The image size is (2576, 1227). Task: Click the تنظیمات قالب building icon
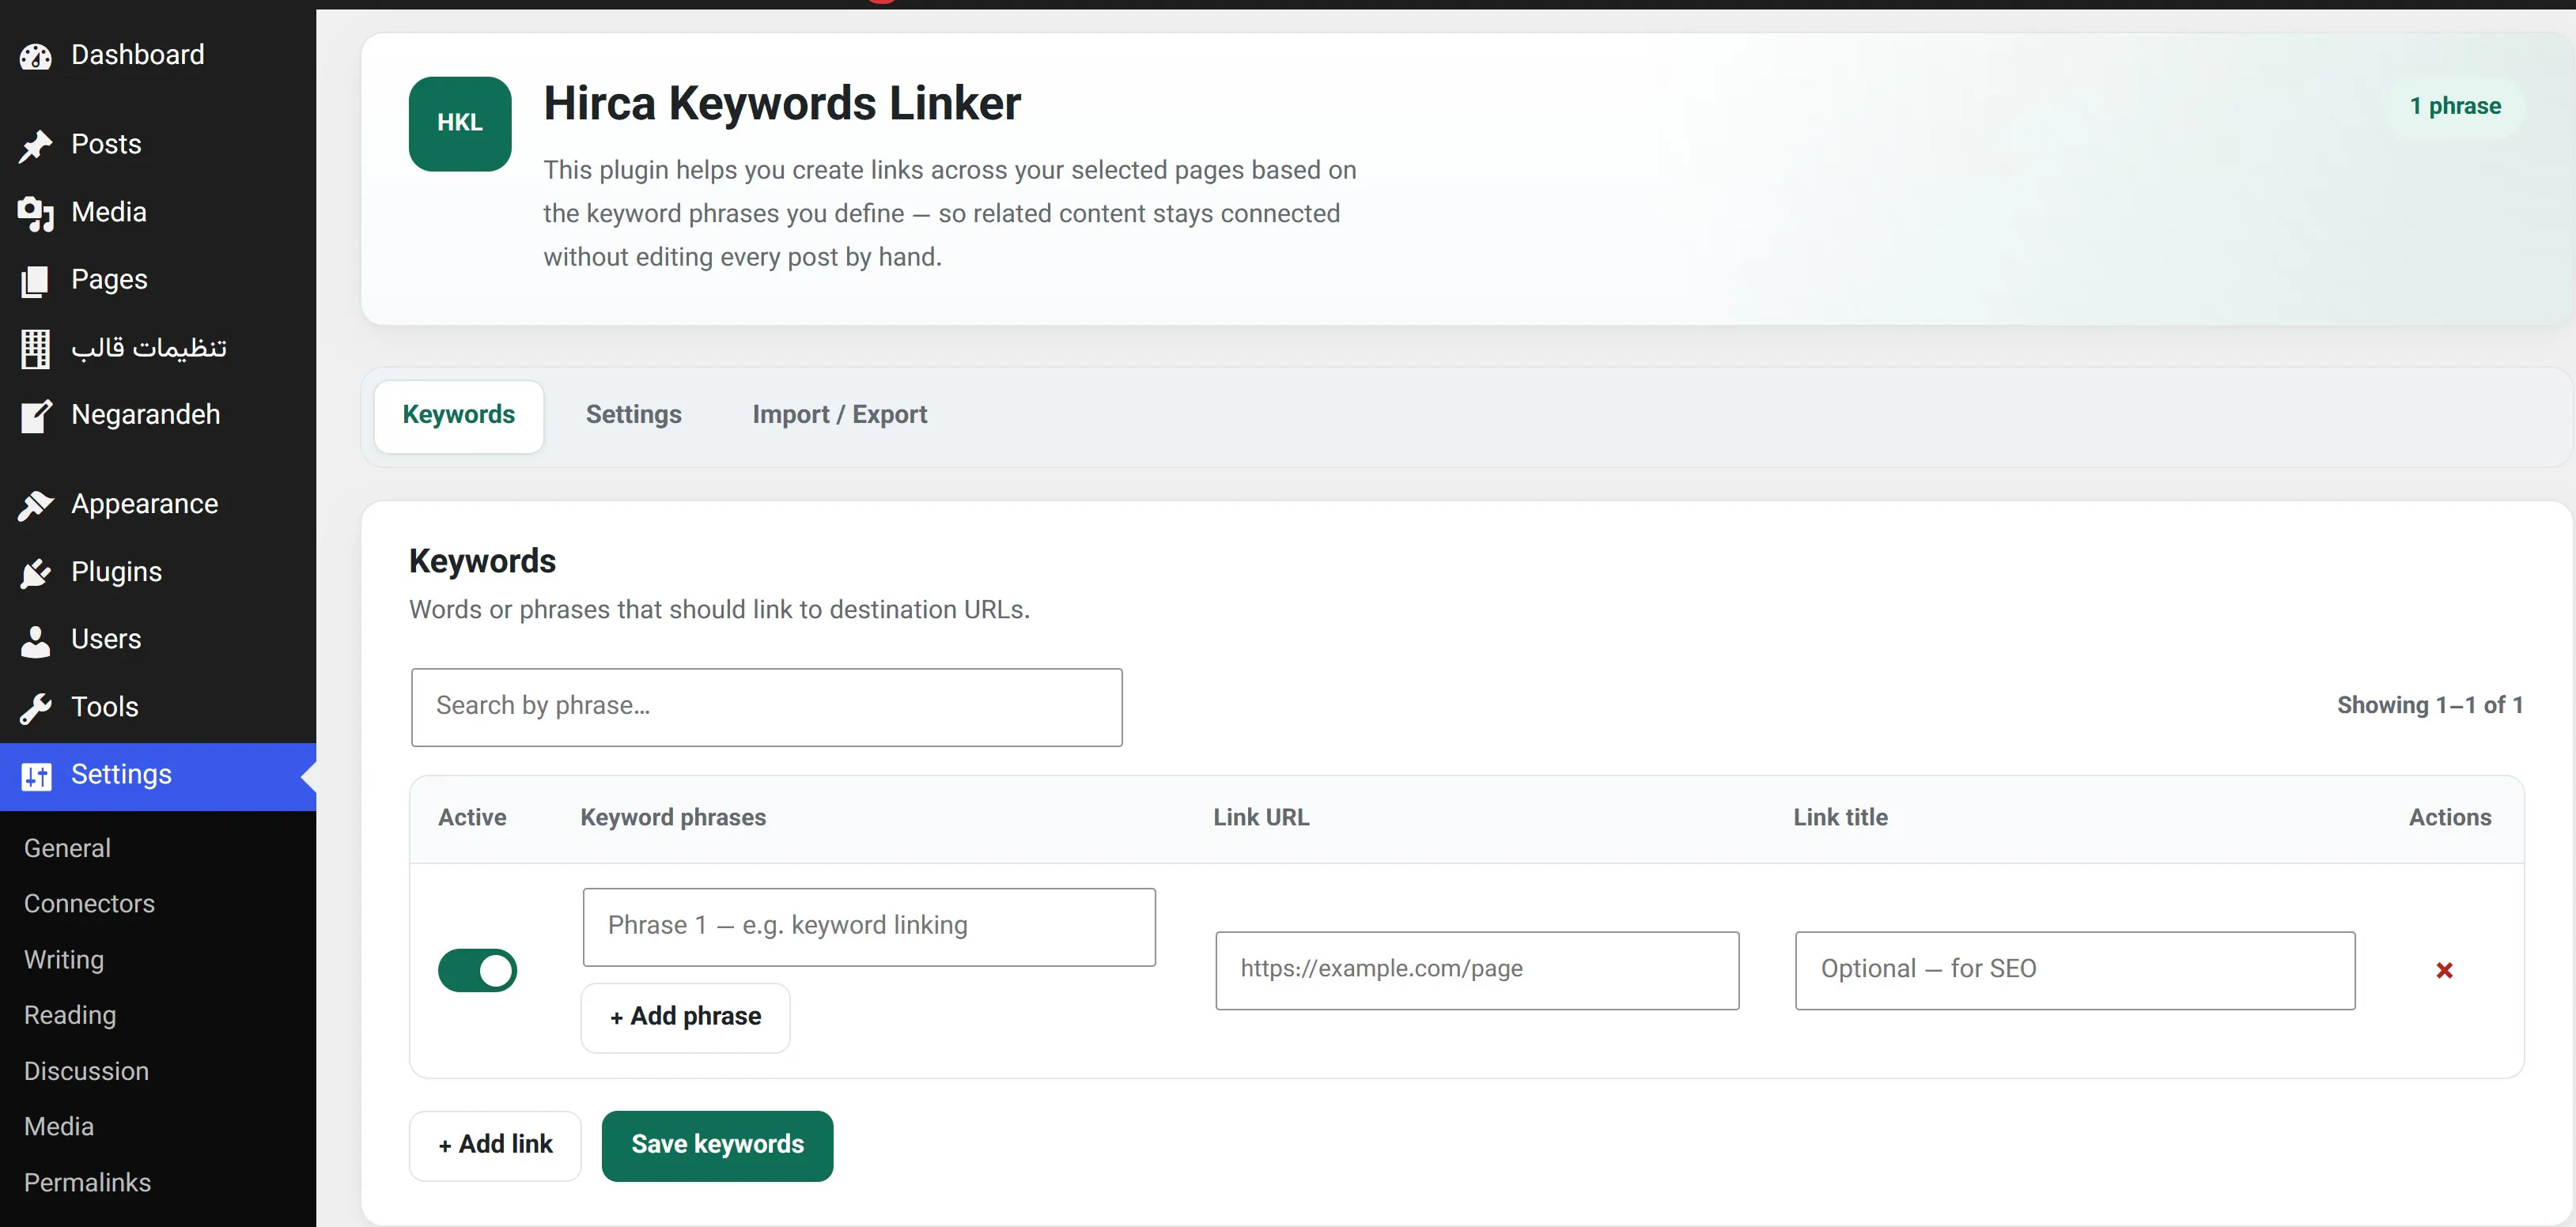pyautogui.click(x=35, y=348)
